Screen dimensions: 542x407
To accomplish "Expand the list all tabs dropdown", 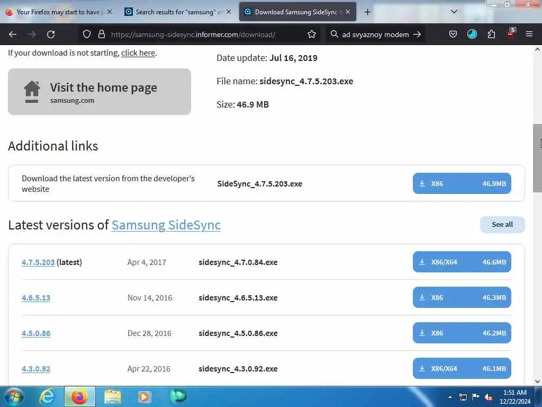I will 454,12.
